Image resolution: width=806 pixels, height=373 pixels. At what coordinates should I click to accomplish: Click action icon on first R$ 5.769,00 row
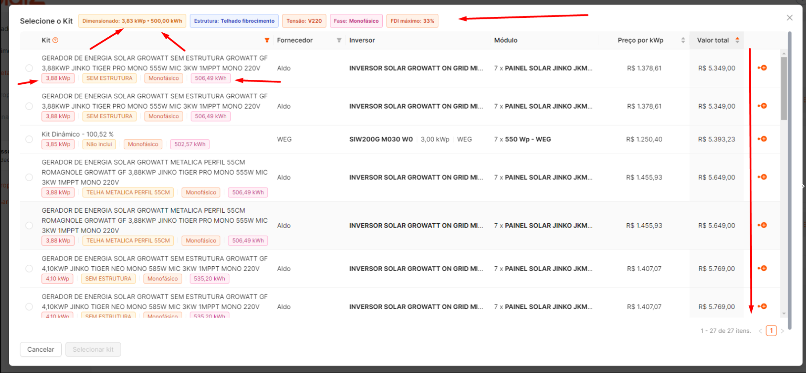pyautogui.click(x=762, y=268)
